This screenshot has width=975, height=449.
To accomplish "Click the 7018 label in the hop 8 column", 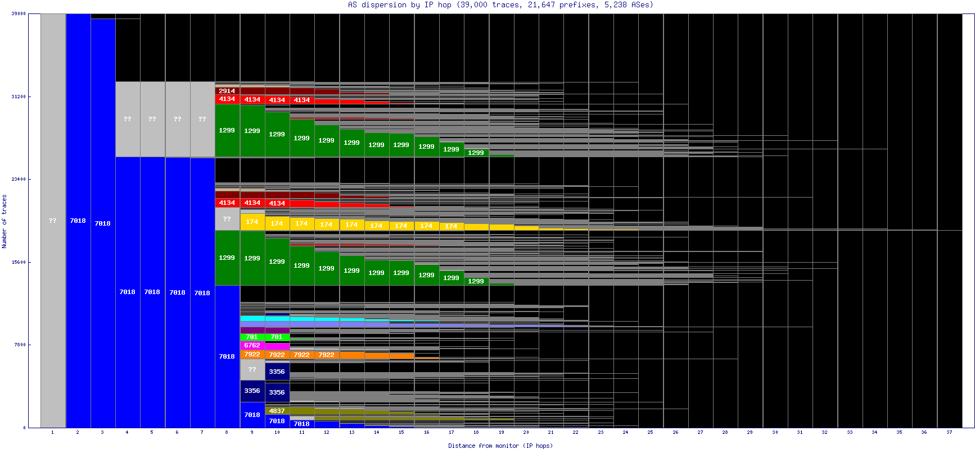I will [x=227, y=356].
